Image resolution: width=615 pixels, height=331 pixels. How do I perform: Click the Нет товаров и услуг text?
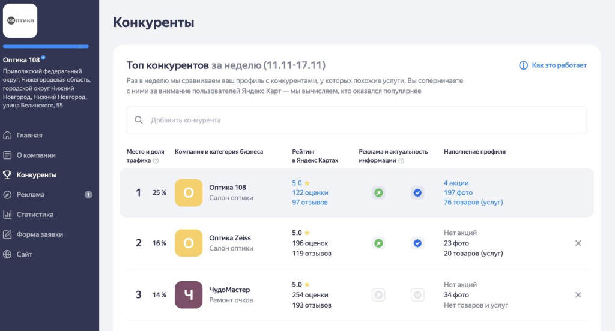point(476,305)
